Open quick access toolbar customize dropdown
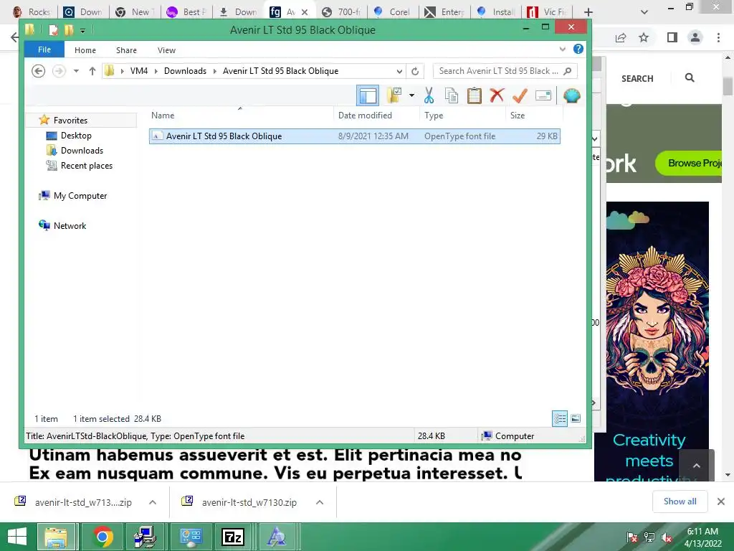Viewport: 734px width, 551px height. click(x=82, y=31)
